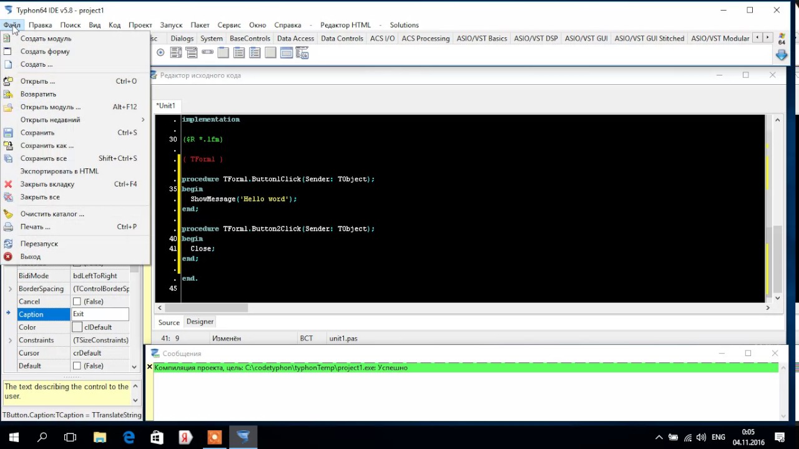Select the TRadioGroup component icon
The width and height of the screenshot is (799, 449).
pos(239,53)
